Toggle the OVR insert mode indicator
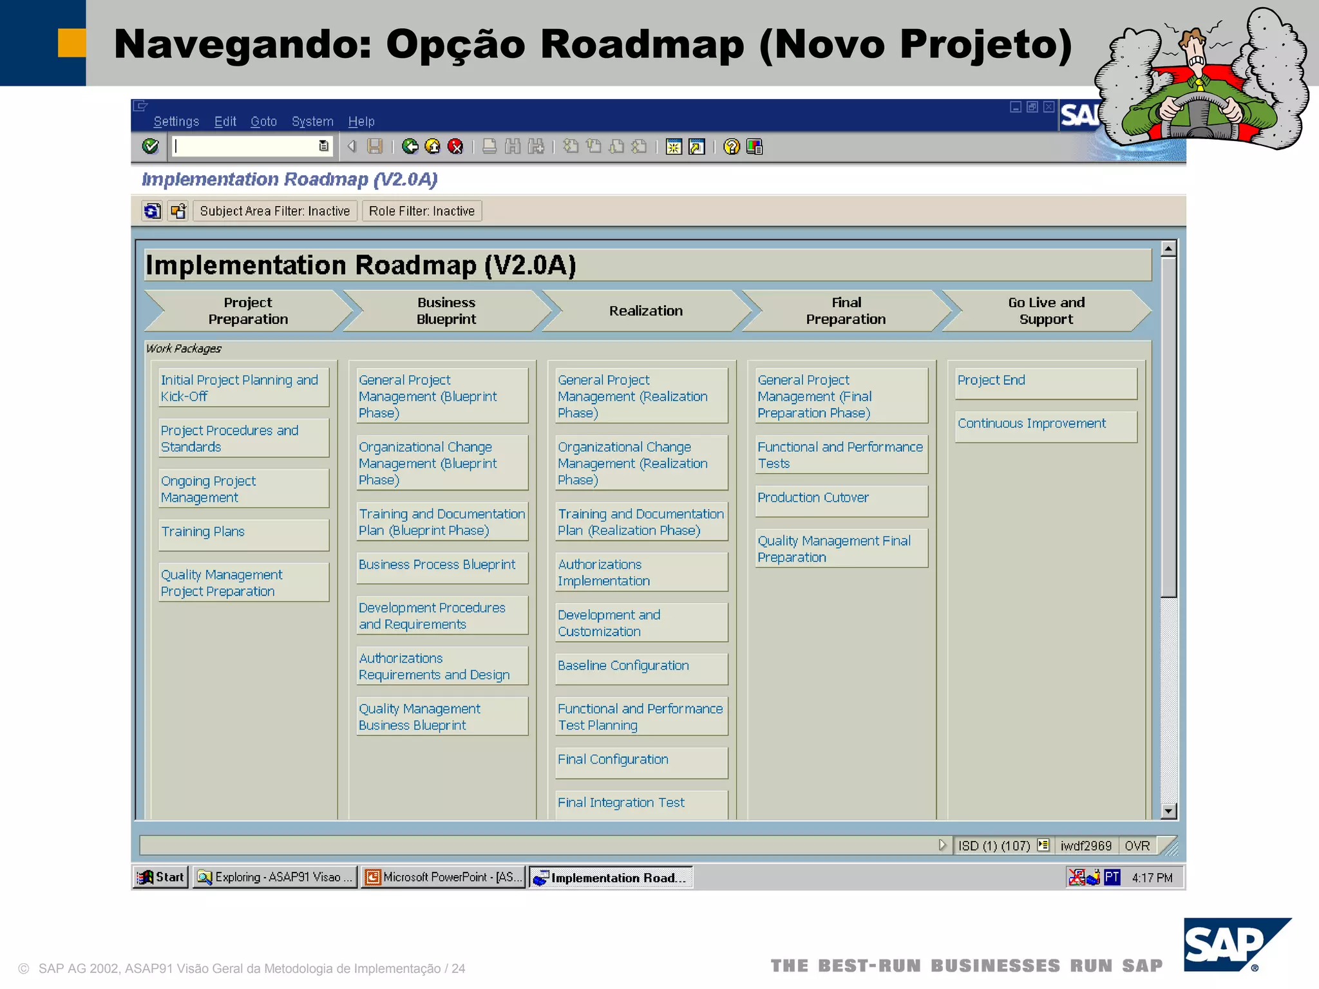Viewport: 1319px width, 989px height. click(1137, 845)
